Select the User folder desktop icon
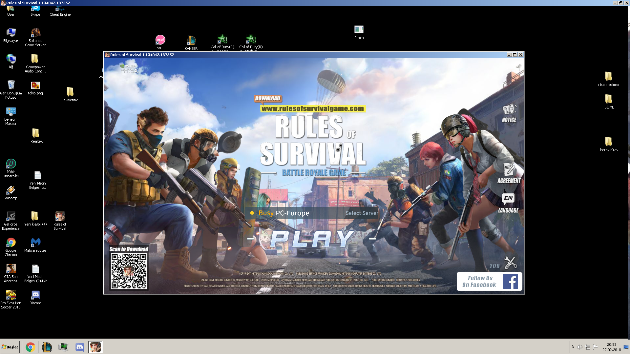Screen dimensions: 630x354 pos(11,11)
